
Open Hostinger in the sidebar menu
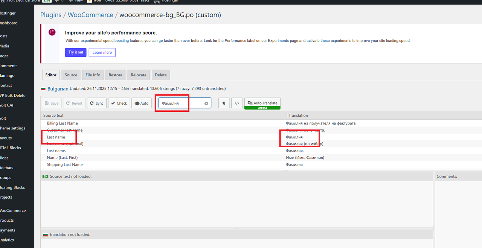coord(8,13)
